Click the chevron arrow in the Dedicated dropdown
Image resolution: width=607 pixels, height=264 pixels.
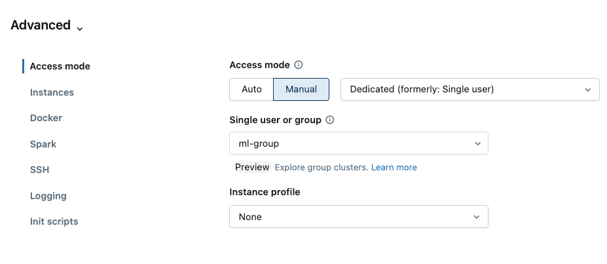pyautogui.click(x=587, y=90)
